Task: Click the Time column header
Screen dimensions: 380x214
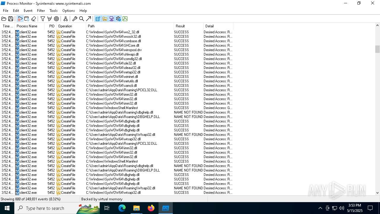Action: (x=7, y=26)
